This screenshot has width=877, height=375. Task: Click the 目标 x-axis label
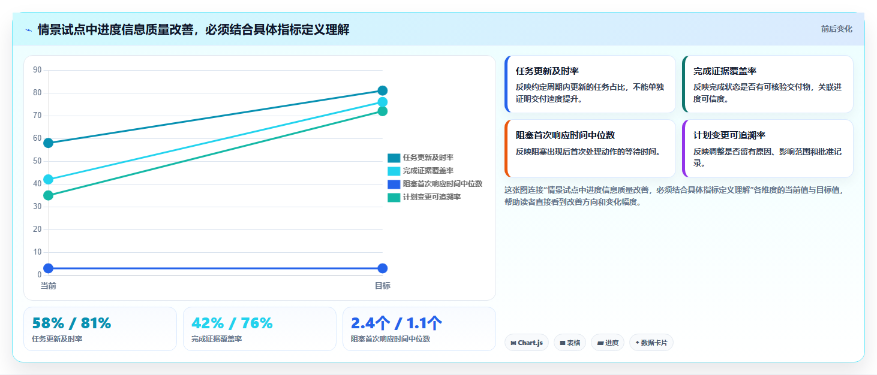(383, 286)
